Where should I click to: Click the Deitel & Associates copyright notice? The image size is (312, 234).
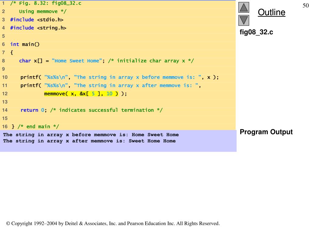[x=113, y=223]
